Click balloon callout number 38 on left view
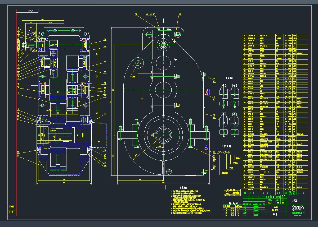The image size is (318, 227). (x=105, y=40)
